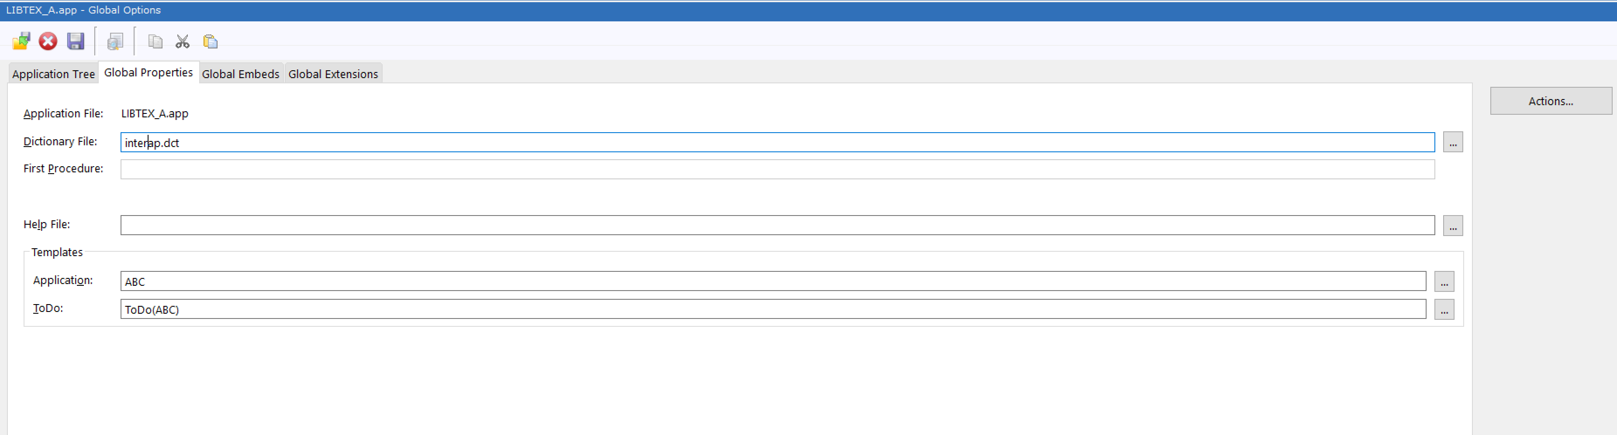Click the clipboard Paste icon
This screenshot has height=435, width=1617.
(x=210, y=41)
